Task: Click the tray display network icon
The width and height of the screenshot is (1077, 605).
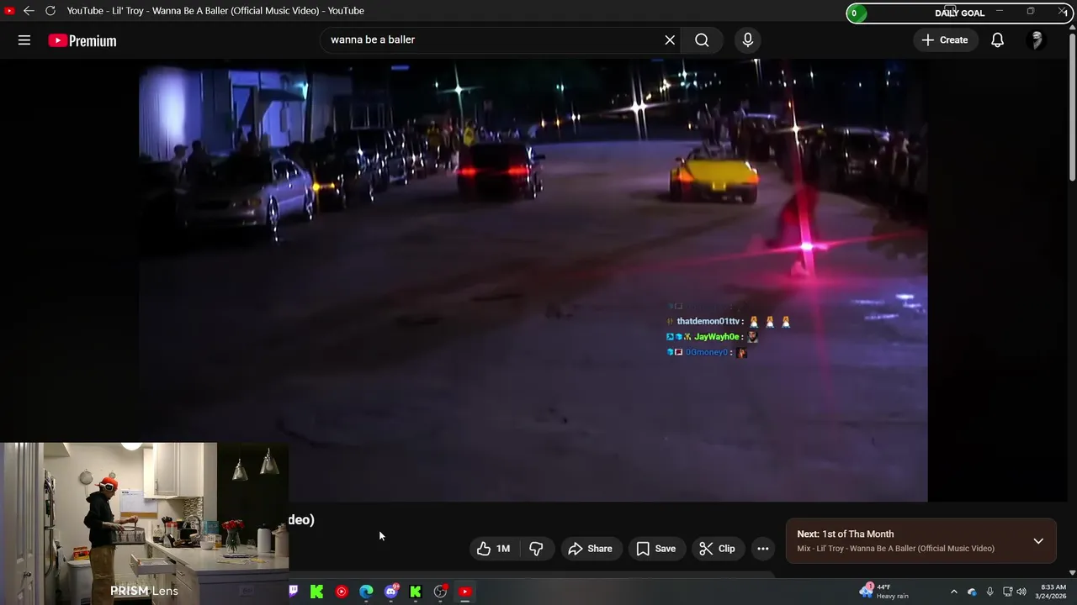Action: [1007, 592]
